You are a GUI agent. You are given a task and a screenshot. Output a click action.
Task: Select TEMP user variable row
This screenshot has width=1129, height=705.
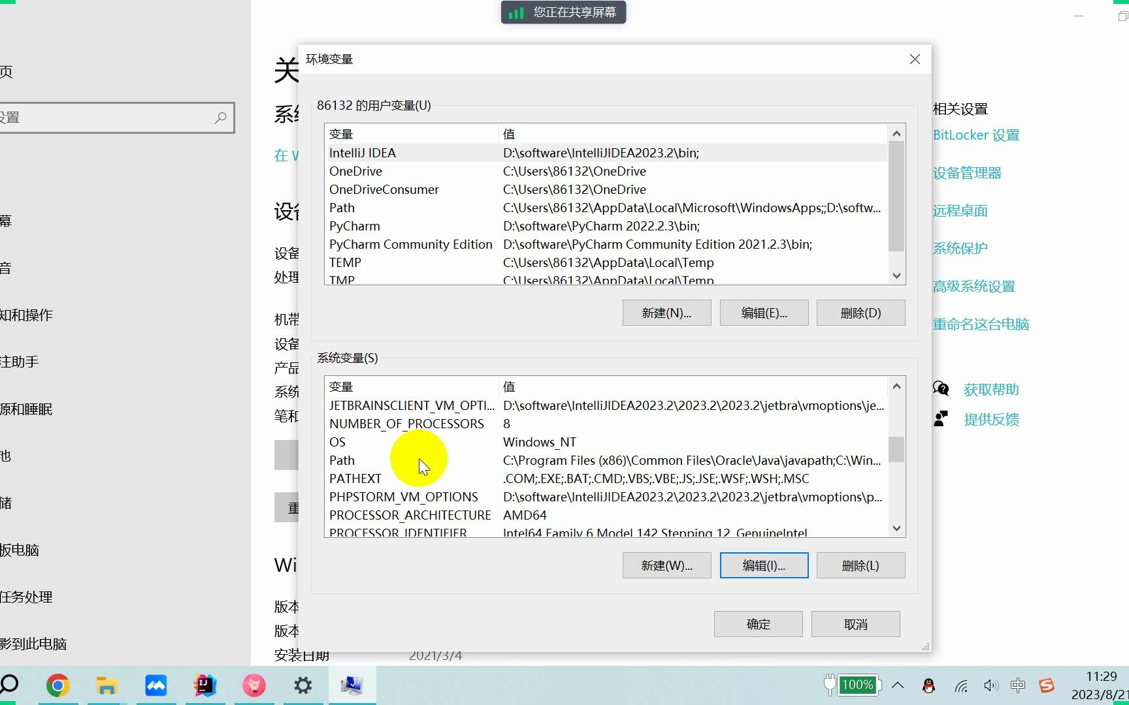606,262
